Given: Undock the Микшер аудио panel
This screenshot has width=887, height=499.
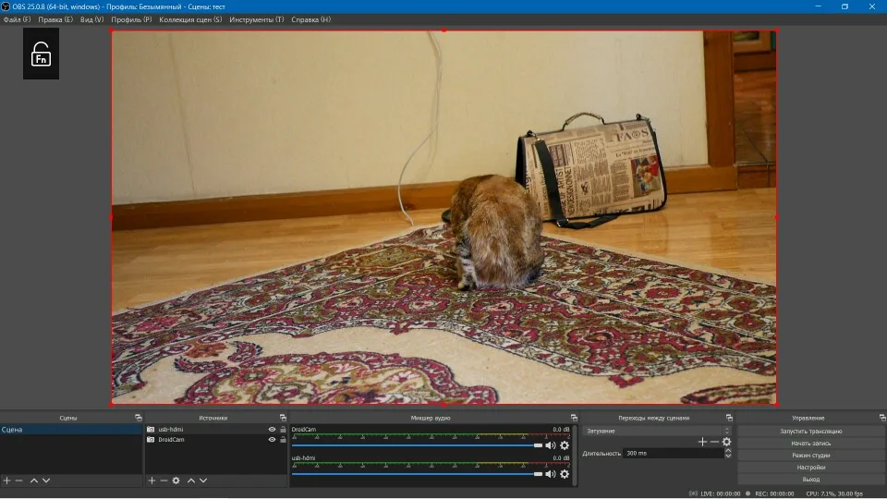Looking at the screenshot, I should (x=574, y=418).
